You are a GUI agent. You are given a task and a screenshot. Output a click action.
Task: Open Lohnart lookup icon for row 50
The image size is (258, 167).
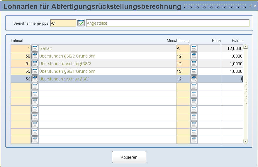(35, 56)
